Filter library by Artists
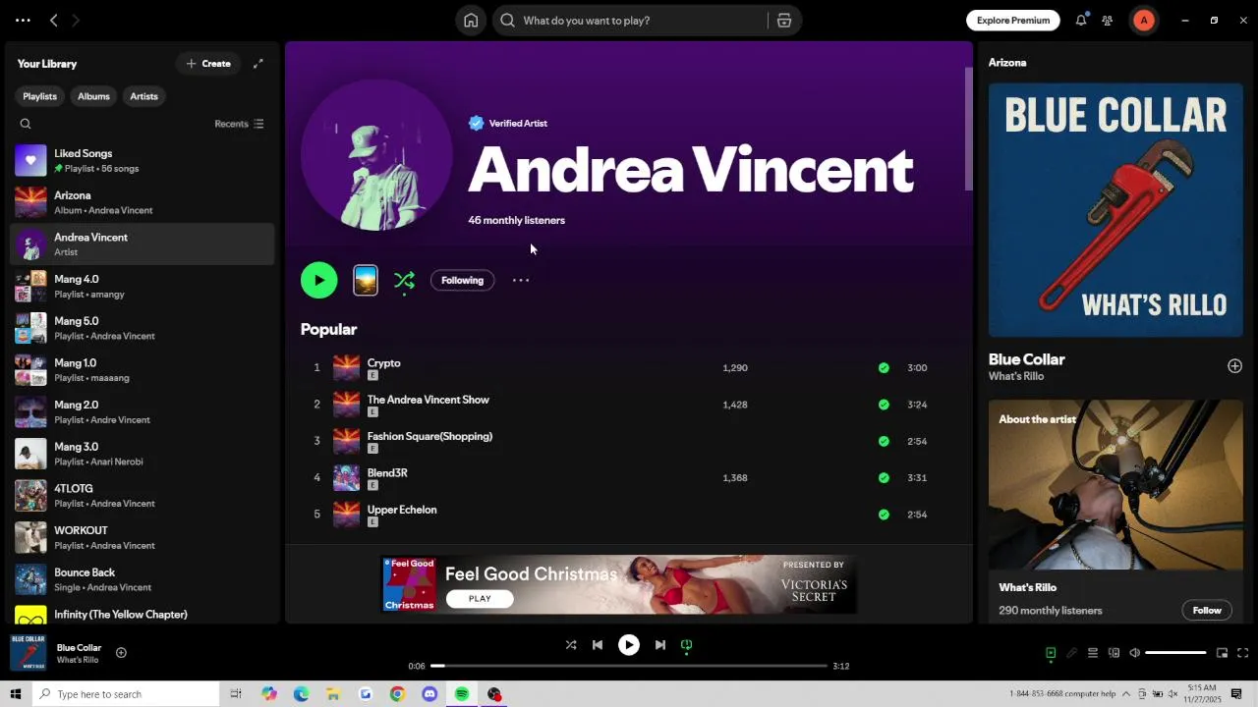Image resolution: width=1258 pixels, height=707 pixels. click(143, 96)
